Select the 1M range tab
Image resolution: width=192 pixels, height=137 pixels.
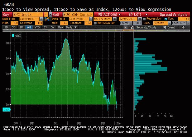point(21,27)
